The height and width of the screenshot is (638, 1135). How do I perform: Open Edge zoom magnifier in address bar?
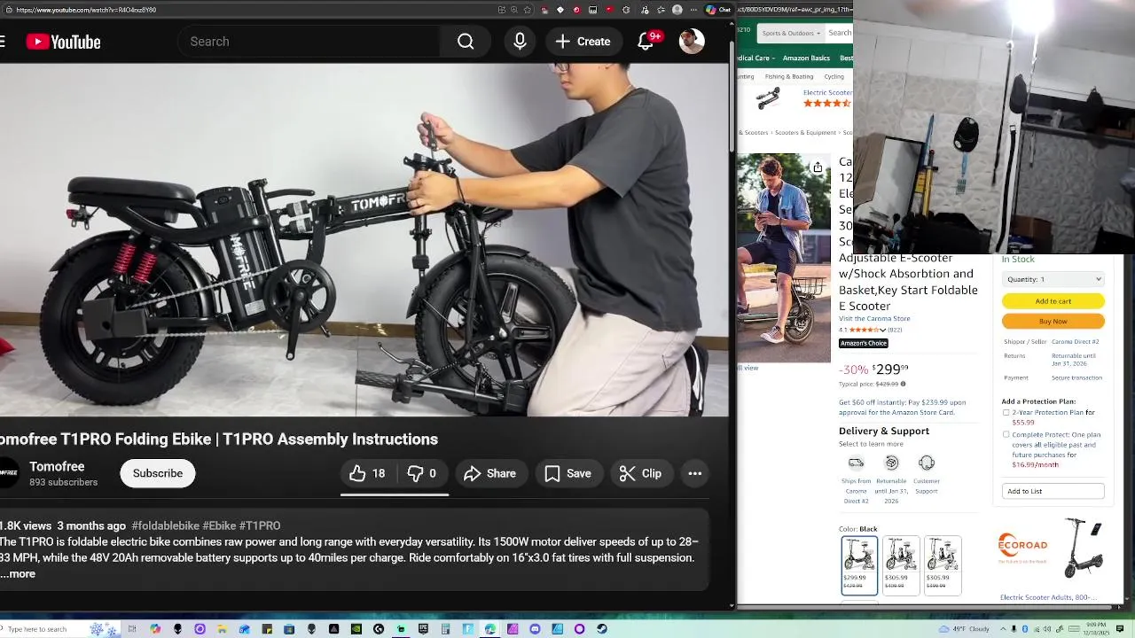[514, 10]
